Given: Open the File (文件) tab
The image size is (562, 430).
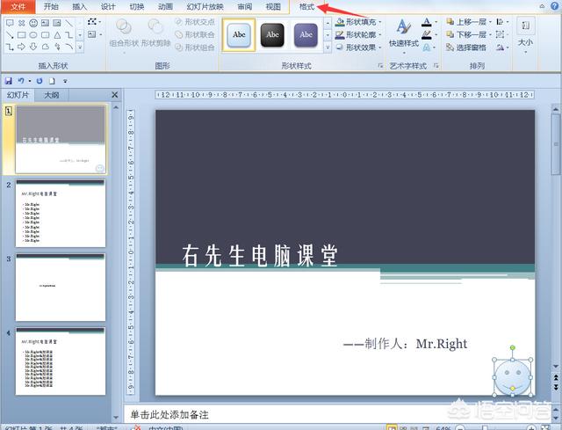Looking at the screenshot, I should 18,7.
